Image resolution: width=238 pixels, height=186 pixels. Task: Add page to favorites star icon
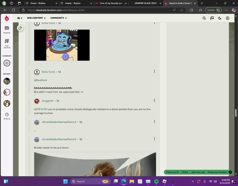pos(182,10)
